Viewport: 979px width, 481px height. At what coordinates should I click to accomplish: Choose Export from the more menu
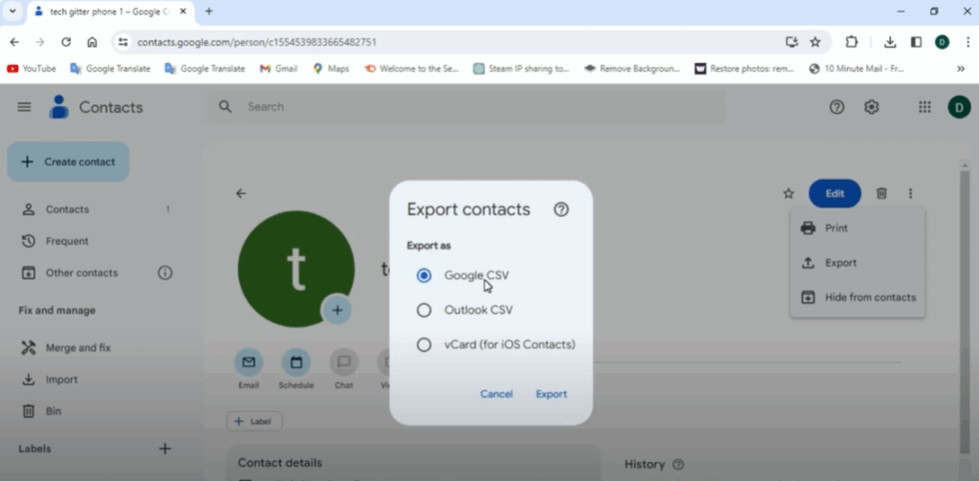[x=858, y=263]
